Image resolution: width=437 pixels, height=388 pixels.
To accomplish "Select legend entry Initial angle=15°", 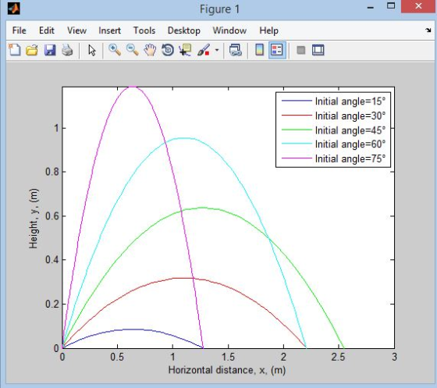I will pyautogui.click(x=350, y=101).
